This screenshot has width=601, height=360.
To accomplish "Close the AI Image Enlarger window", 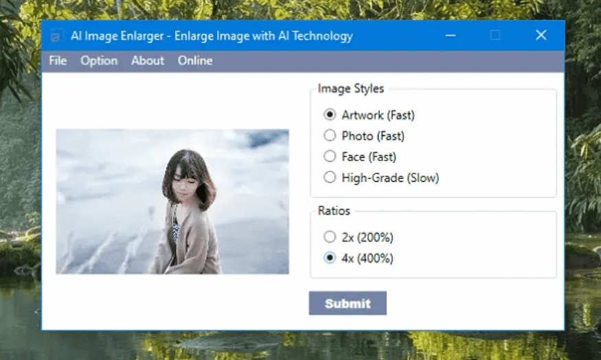I will click(x=541, y=35).
